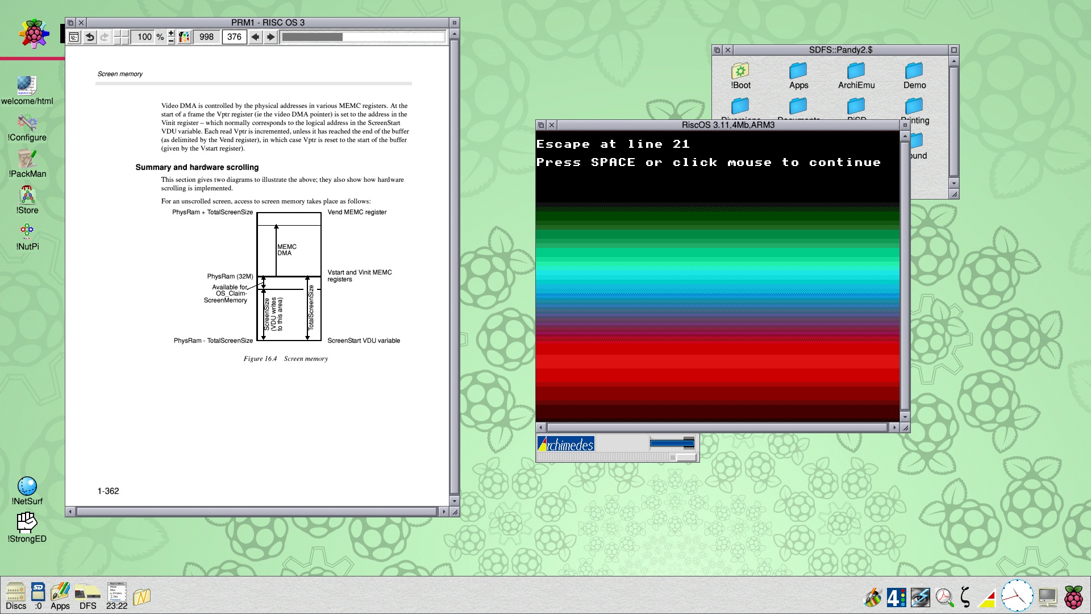
Task: Click the SDFS filer vertical scrollbar down arrow
Action: [954, 183]
